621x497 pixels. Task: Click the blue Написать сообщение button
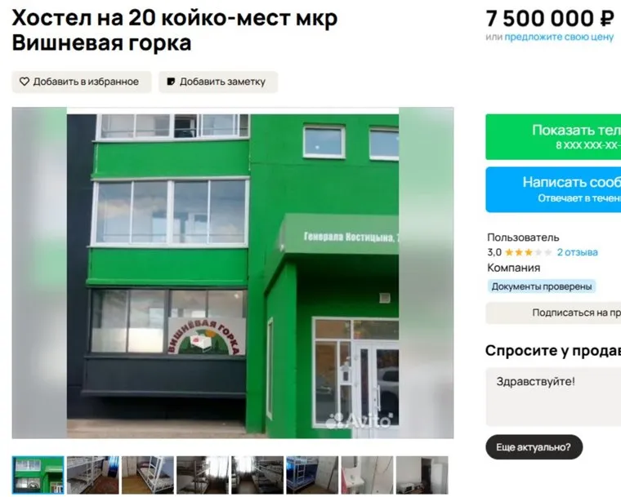[553, 189]
